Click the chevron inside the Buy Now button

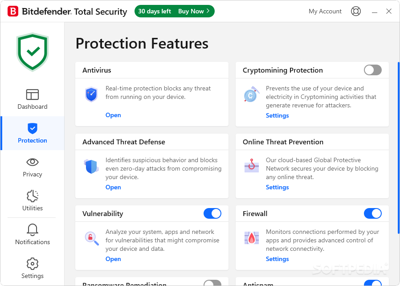[208, 11]
